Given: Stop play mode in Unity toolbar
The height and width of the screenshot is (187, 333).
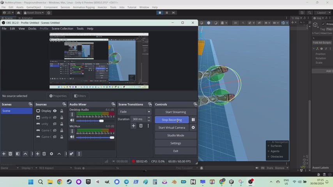Looking at the screenshot, I should 160,12.
